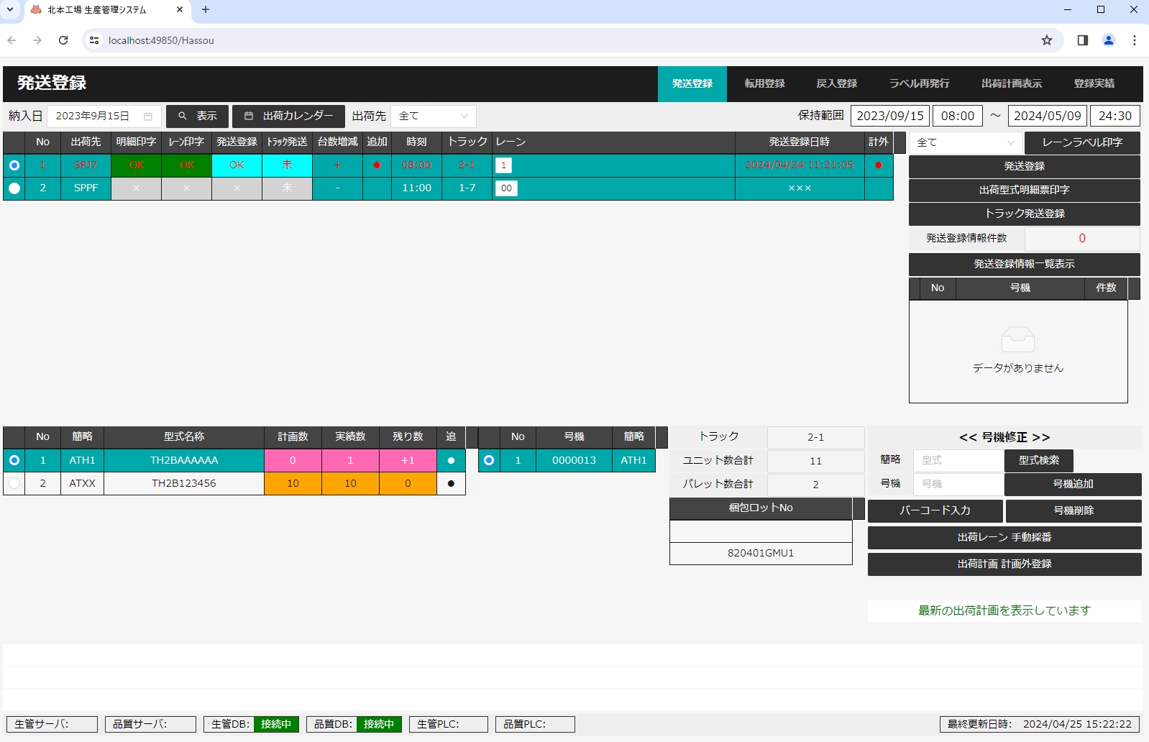This screenshot has height=742, width=1149.
Task: Click the browser back arrow
Action: pyautogui.click(x=12, y=40)
